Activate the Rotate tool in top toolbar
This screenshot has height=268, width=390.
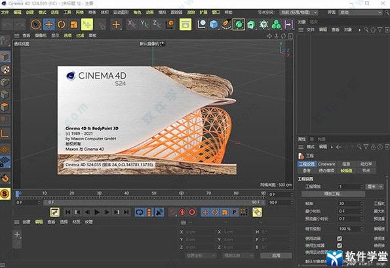coord(61,25)
